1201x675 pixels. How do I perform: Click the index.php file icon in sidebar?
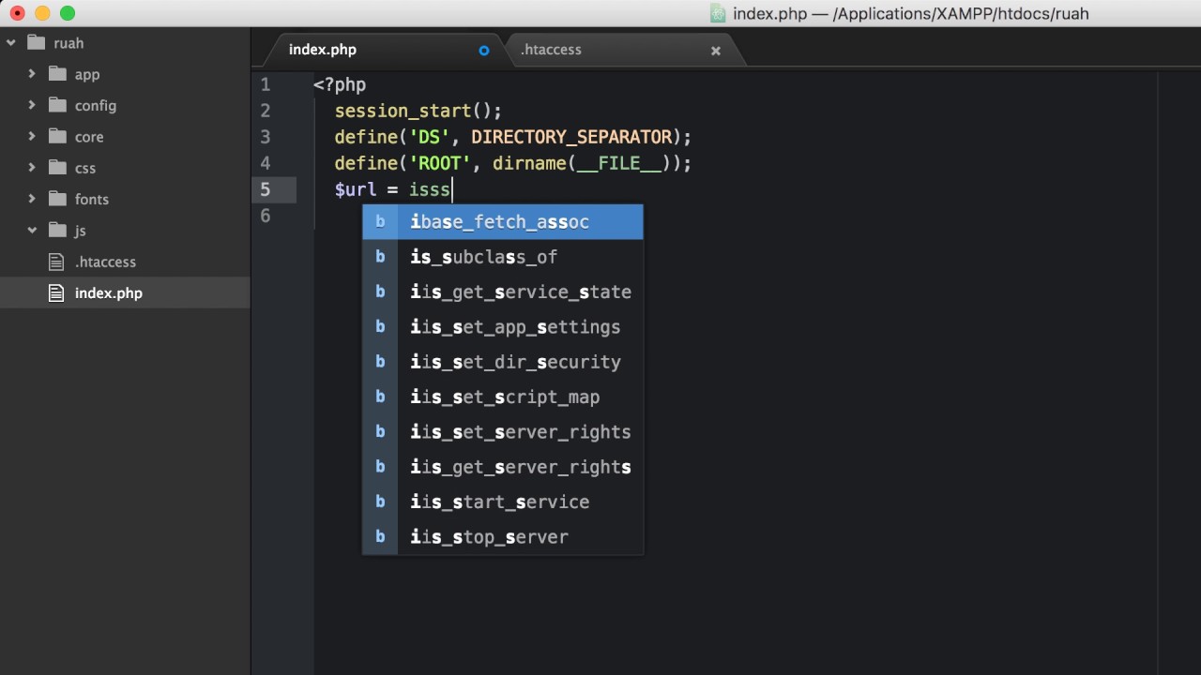click(x=57, y=292)
